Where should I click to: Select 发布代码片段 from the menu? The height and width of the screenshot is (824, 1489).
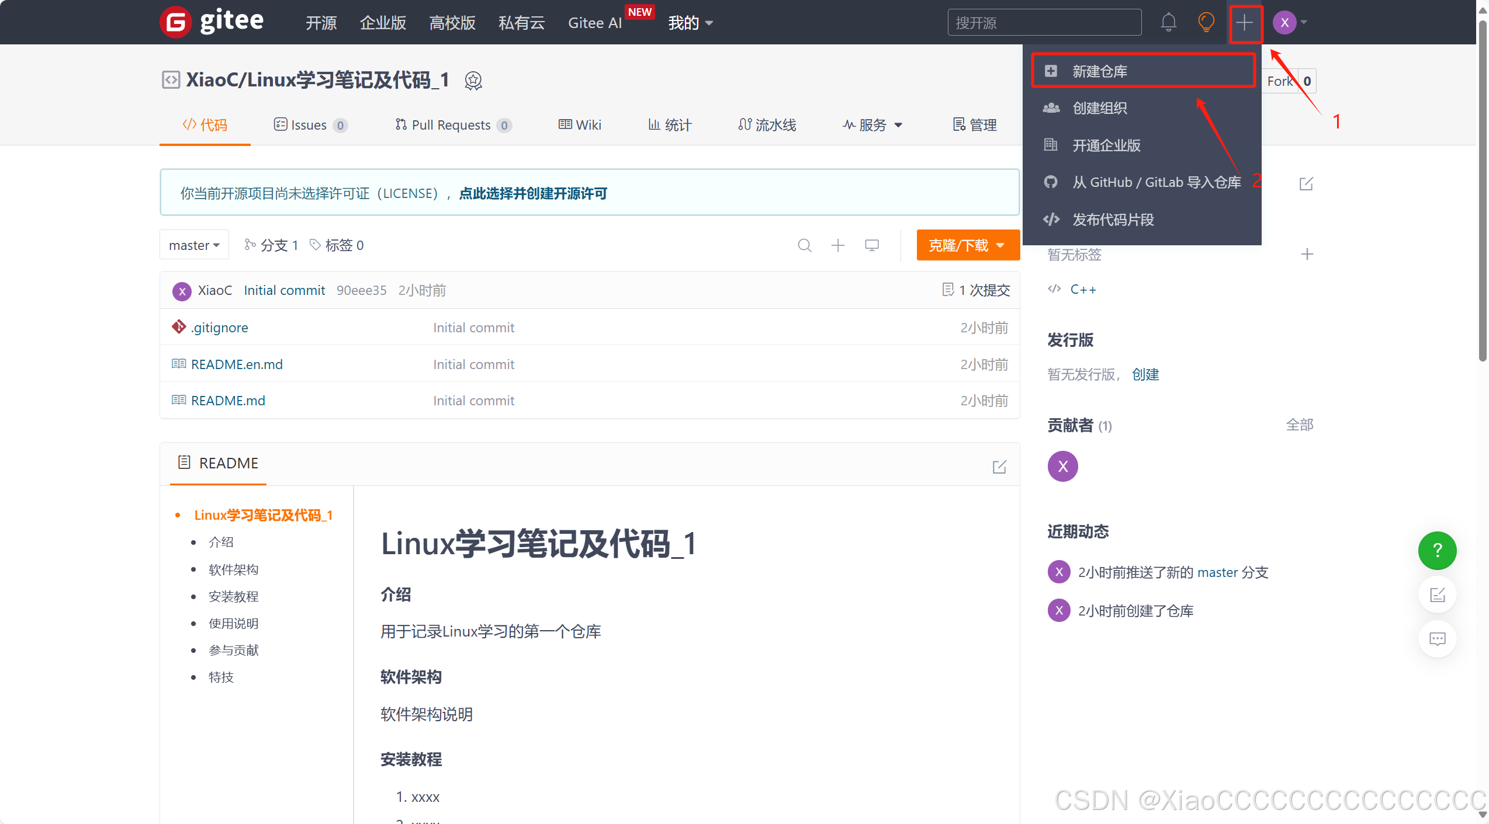tap(1142, 220)
